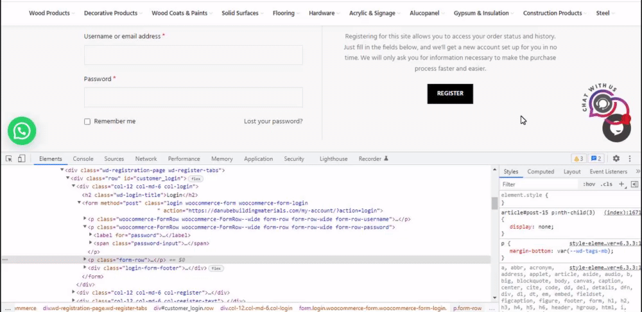Select div#customer_login.row in the breadcrumb

click(x=184, y=308)
